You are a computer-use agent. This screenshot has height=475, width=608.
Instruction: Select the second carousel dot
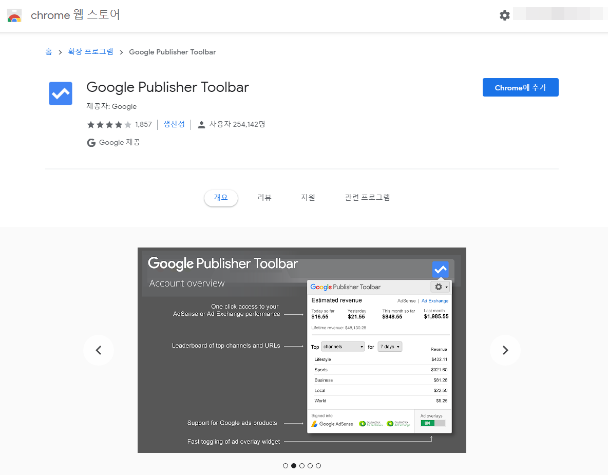tap(294, 466)
